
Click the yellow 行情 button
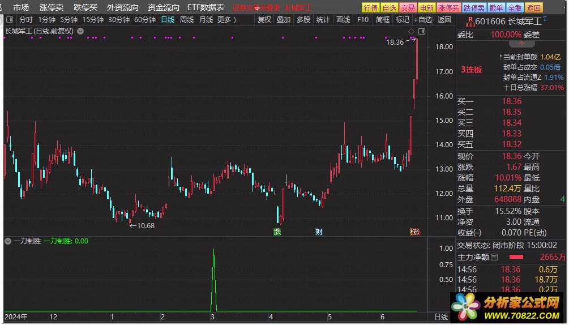[x=371, y=7]
